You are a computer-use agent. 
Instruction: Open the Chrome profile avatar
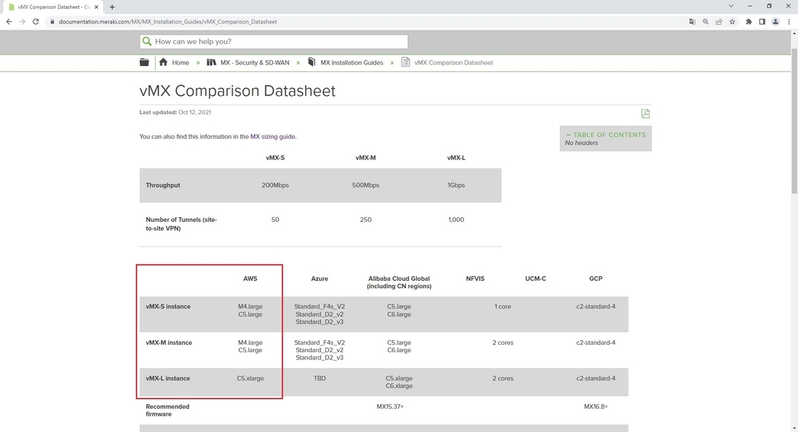[x=775, y=21]
